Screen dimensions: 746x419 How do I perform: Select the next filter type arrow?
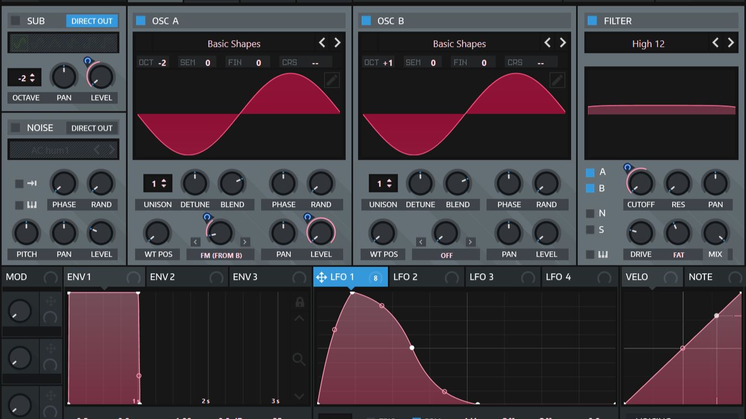click(731, 43)
